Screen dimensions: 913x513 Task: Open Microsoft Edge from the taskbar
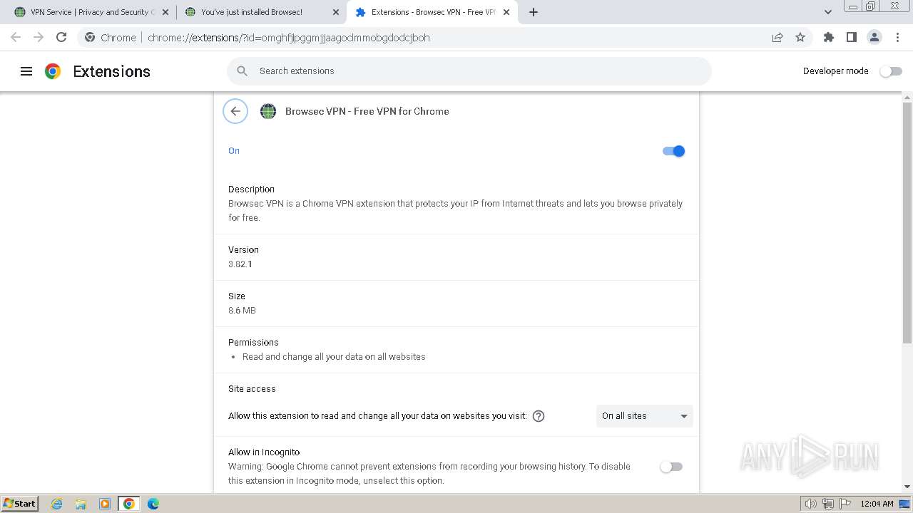point(153,504)
